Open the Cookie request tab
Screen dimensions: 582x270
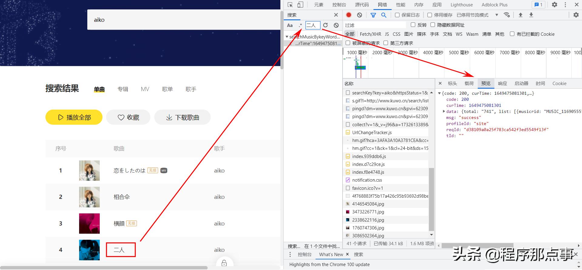(559, 83)
